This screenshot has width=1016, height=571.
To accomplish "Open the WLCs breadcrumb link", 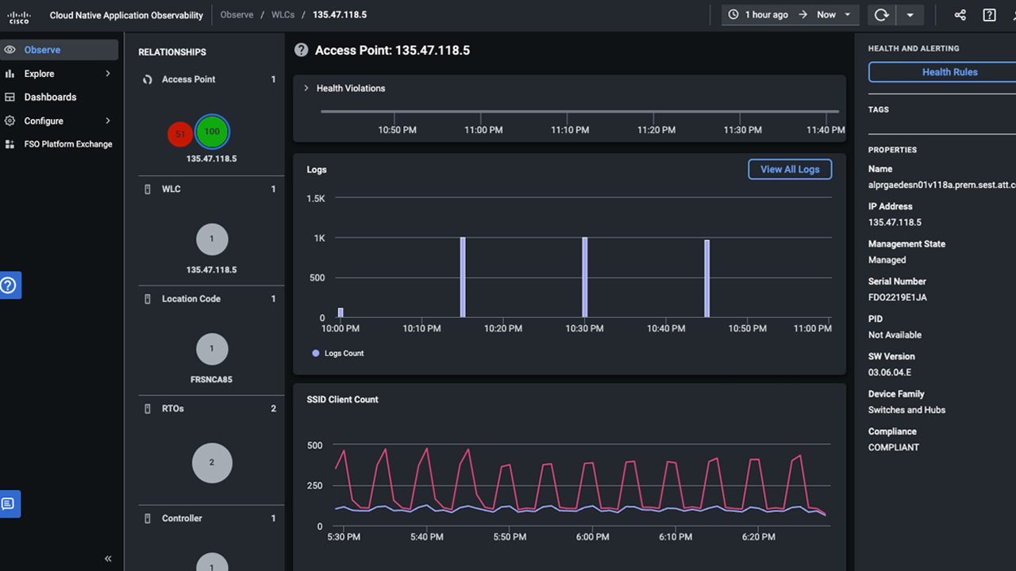I will pos(283,14).
